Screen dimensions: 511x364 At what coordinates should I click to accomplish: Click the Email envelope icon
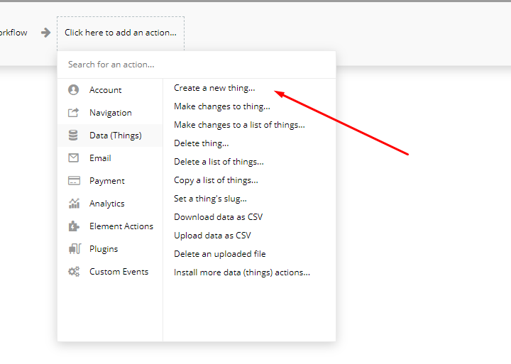(73, 158)
